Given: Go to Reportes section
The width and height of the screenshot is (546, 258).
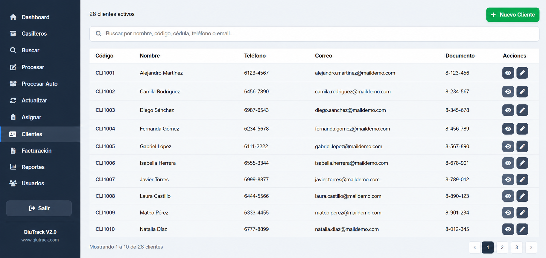Looking at the screenshot, I should tap(40, 167).
